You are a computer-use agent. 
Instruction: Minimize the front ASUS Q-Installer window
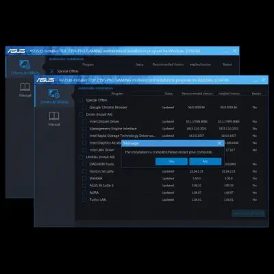pyautogui.click(x=256, y=80)
